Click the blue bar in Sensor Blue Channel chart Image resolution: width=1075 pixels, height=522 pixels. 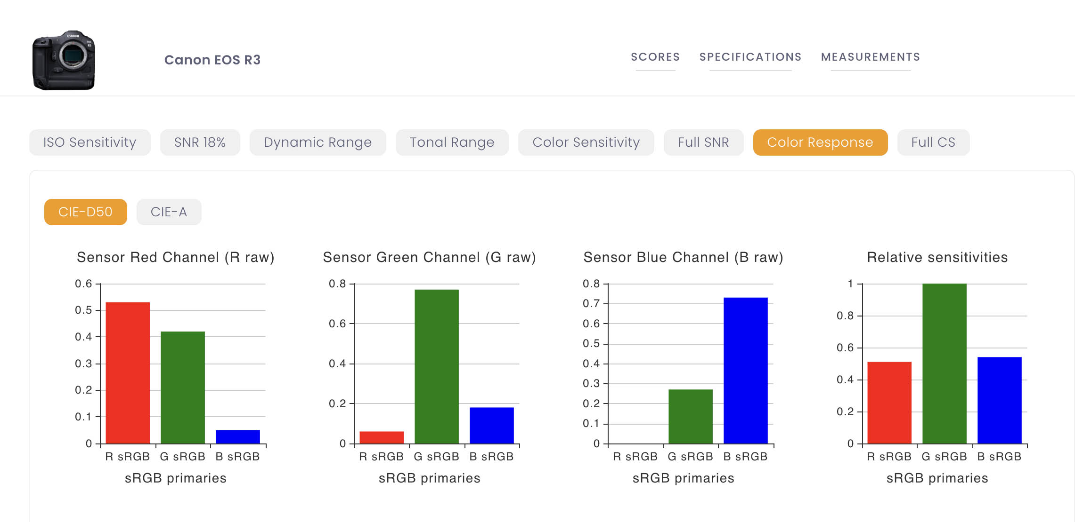[x=746, y=371]
